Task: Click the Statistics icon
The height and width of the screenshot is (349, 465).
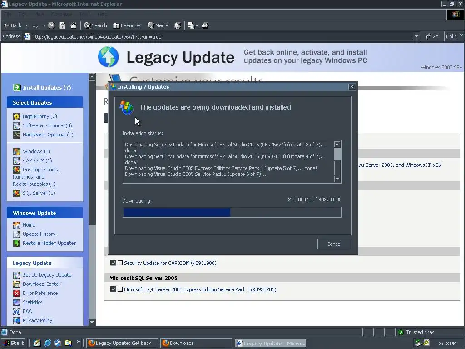Action: (x=17, y=302)
